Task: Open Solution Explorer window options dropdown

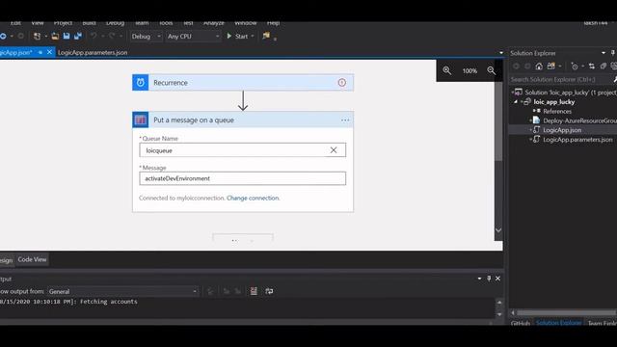Action: click(604, 53)
